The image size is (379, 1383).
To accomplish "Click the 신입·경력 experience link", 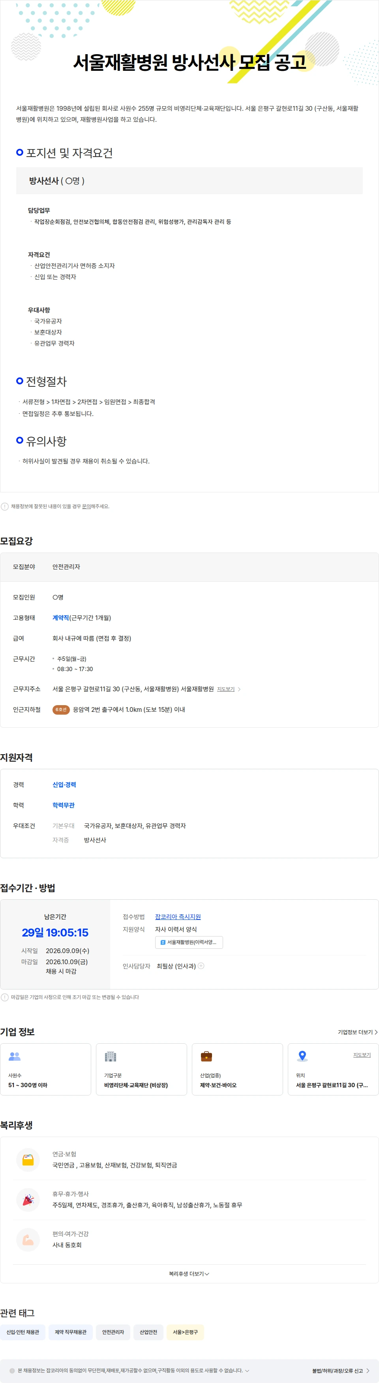I will tap(64, 785).
